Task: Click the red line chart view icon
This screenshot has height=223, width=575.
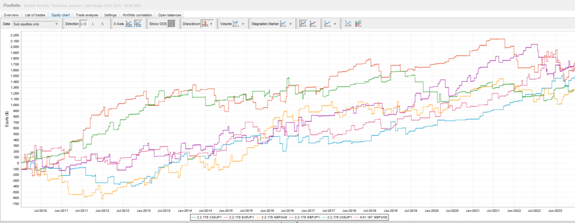Action: [313, 24]
